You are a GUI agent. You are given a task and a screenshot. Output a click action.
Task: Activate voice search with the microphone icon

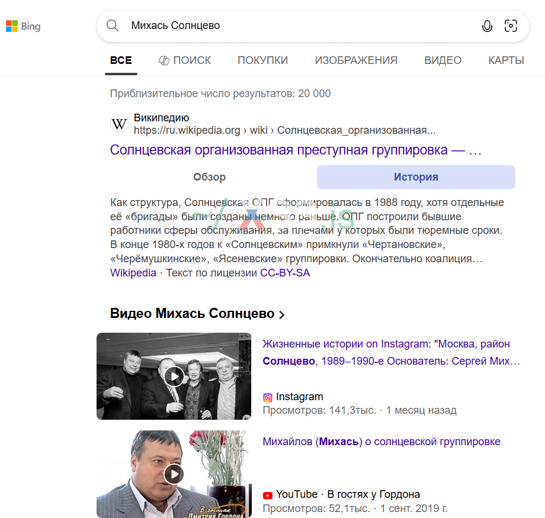pyautogui.click(x=487, y=26)
